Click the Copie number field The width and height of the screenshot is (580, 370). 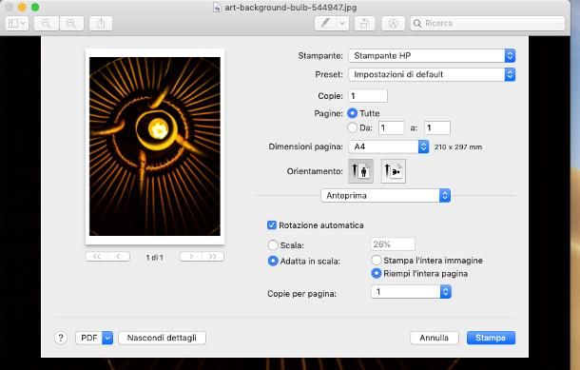pos(368,96)
